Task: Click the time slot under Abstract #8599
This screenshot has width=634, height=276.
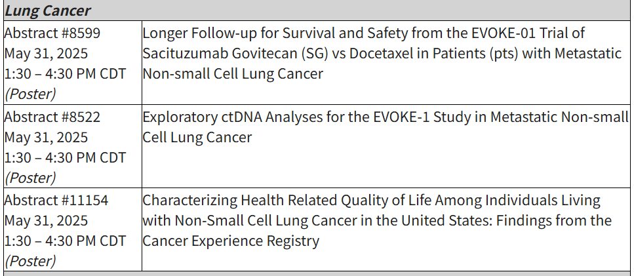Action: click(65, 74)
